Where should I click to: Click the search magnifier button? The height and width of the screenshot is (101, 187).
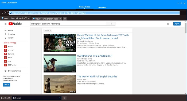111,24
